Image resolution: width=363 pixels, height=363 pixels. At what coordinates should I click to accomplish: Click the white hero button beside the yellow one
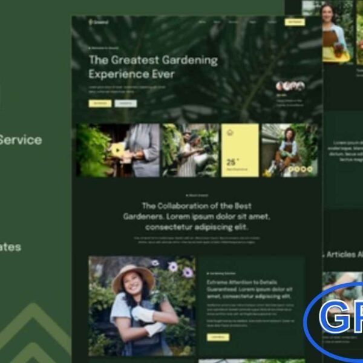tap(126, 103)
